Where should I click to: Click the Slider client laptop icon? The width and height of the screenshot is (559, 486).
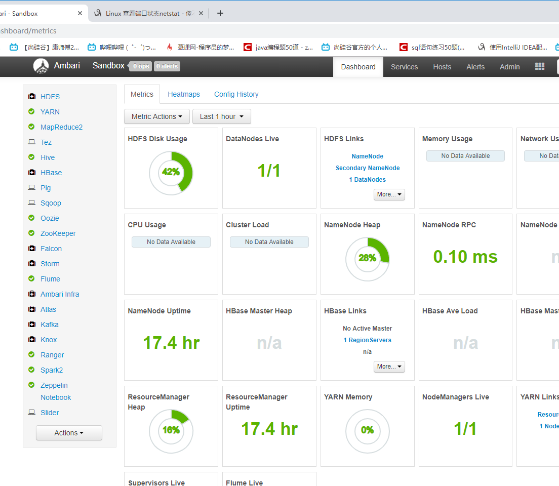click(x=32, y=412)
